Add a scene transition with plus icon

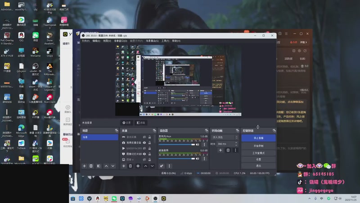220,150
